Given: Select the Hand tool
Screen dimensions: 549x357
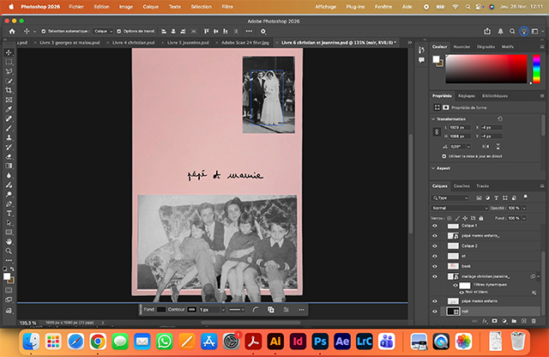Looking at the screenshot, I should [9, 242].
